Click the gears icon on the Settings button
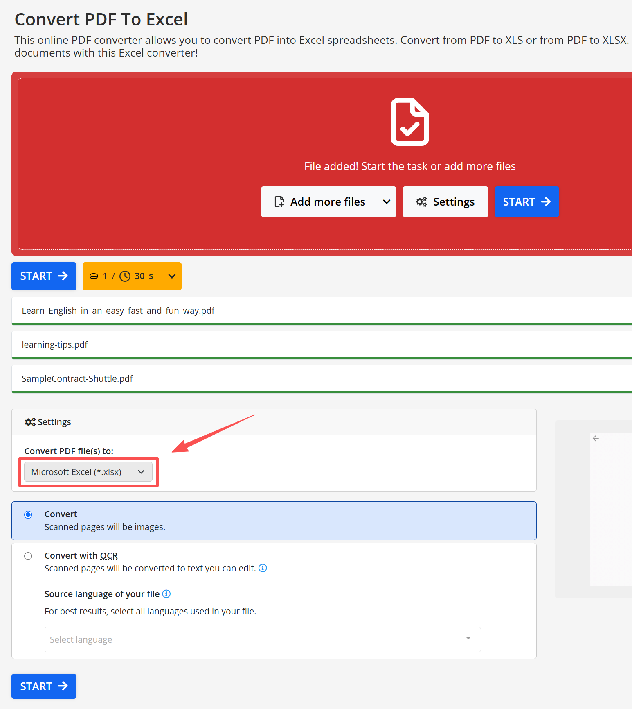Image resolution: width=632 pixels, height=709 pixels. [x=421, y=202]
